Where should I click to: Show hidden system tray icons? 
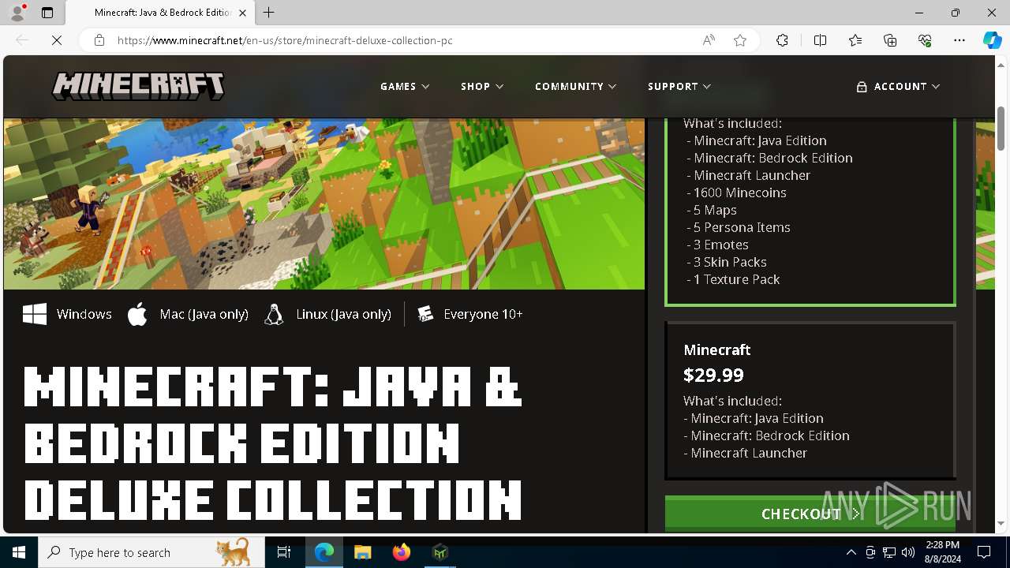point(851,552)
